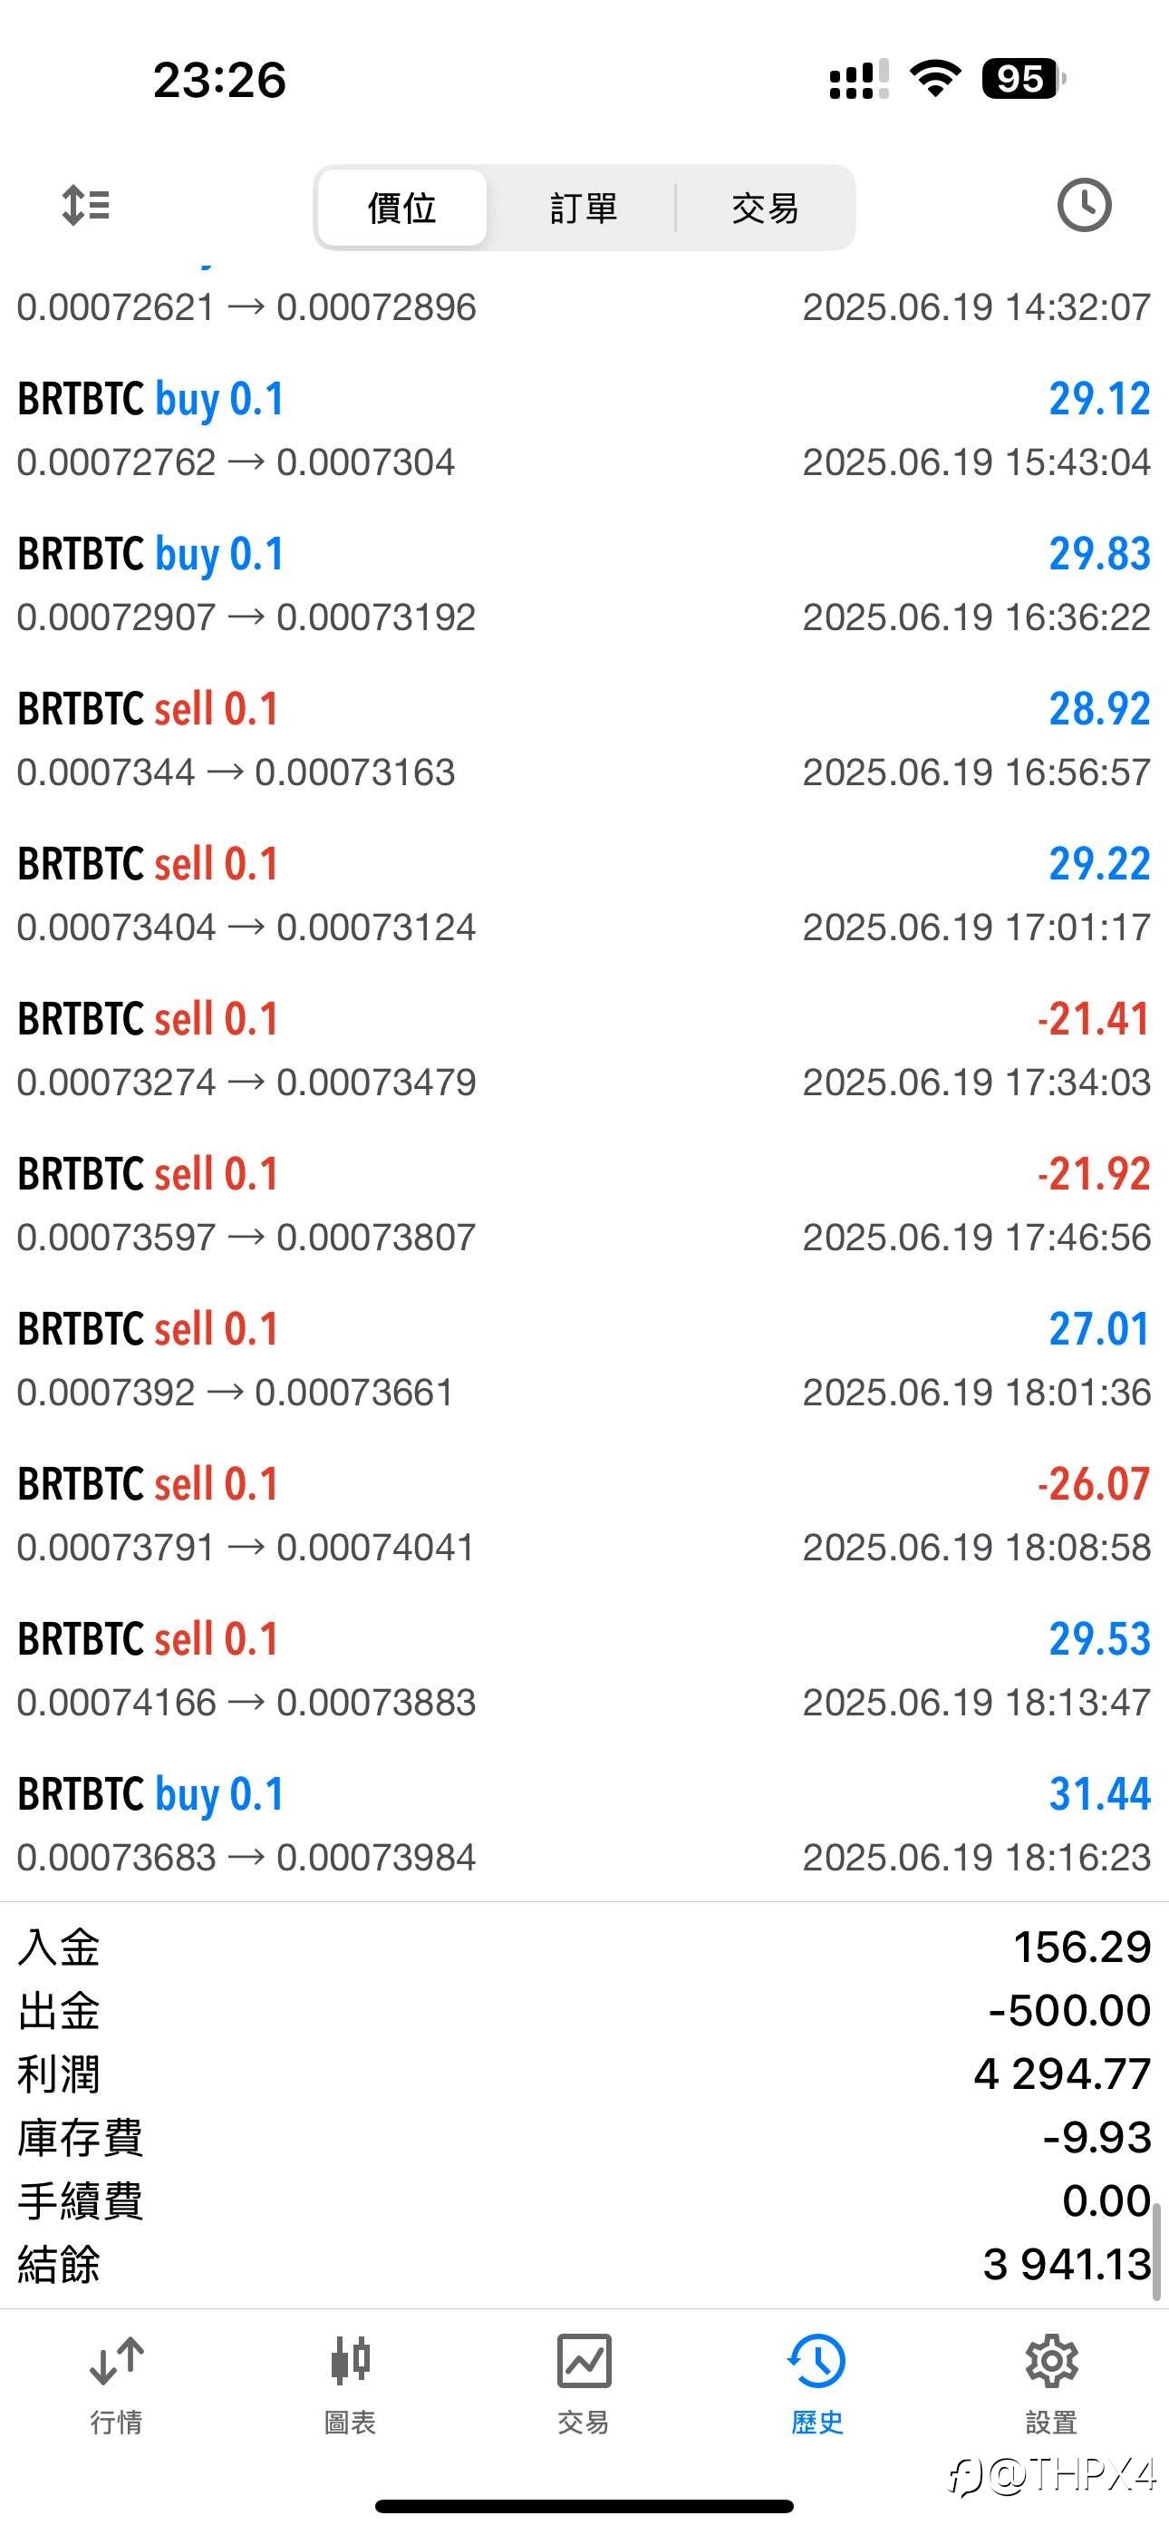
Task: Tap the timestamp 2025.06.19 16:36:22
Action: (976, 617)
